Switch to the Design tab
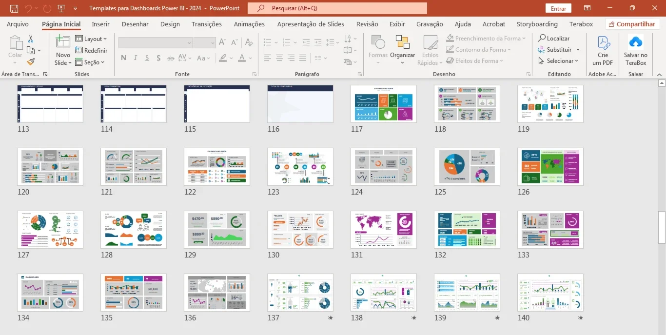 tap(170, 24)
